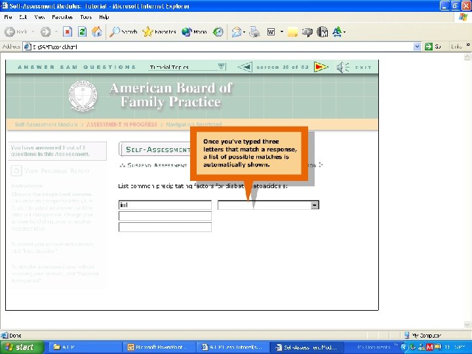Click the My Computer zone status indicator
472x354 pixels.
coord(423,336)
